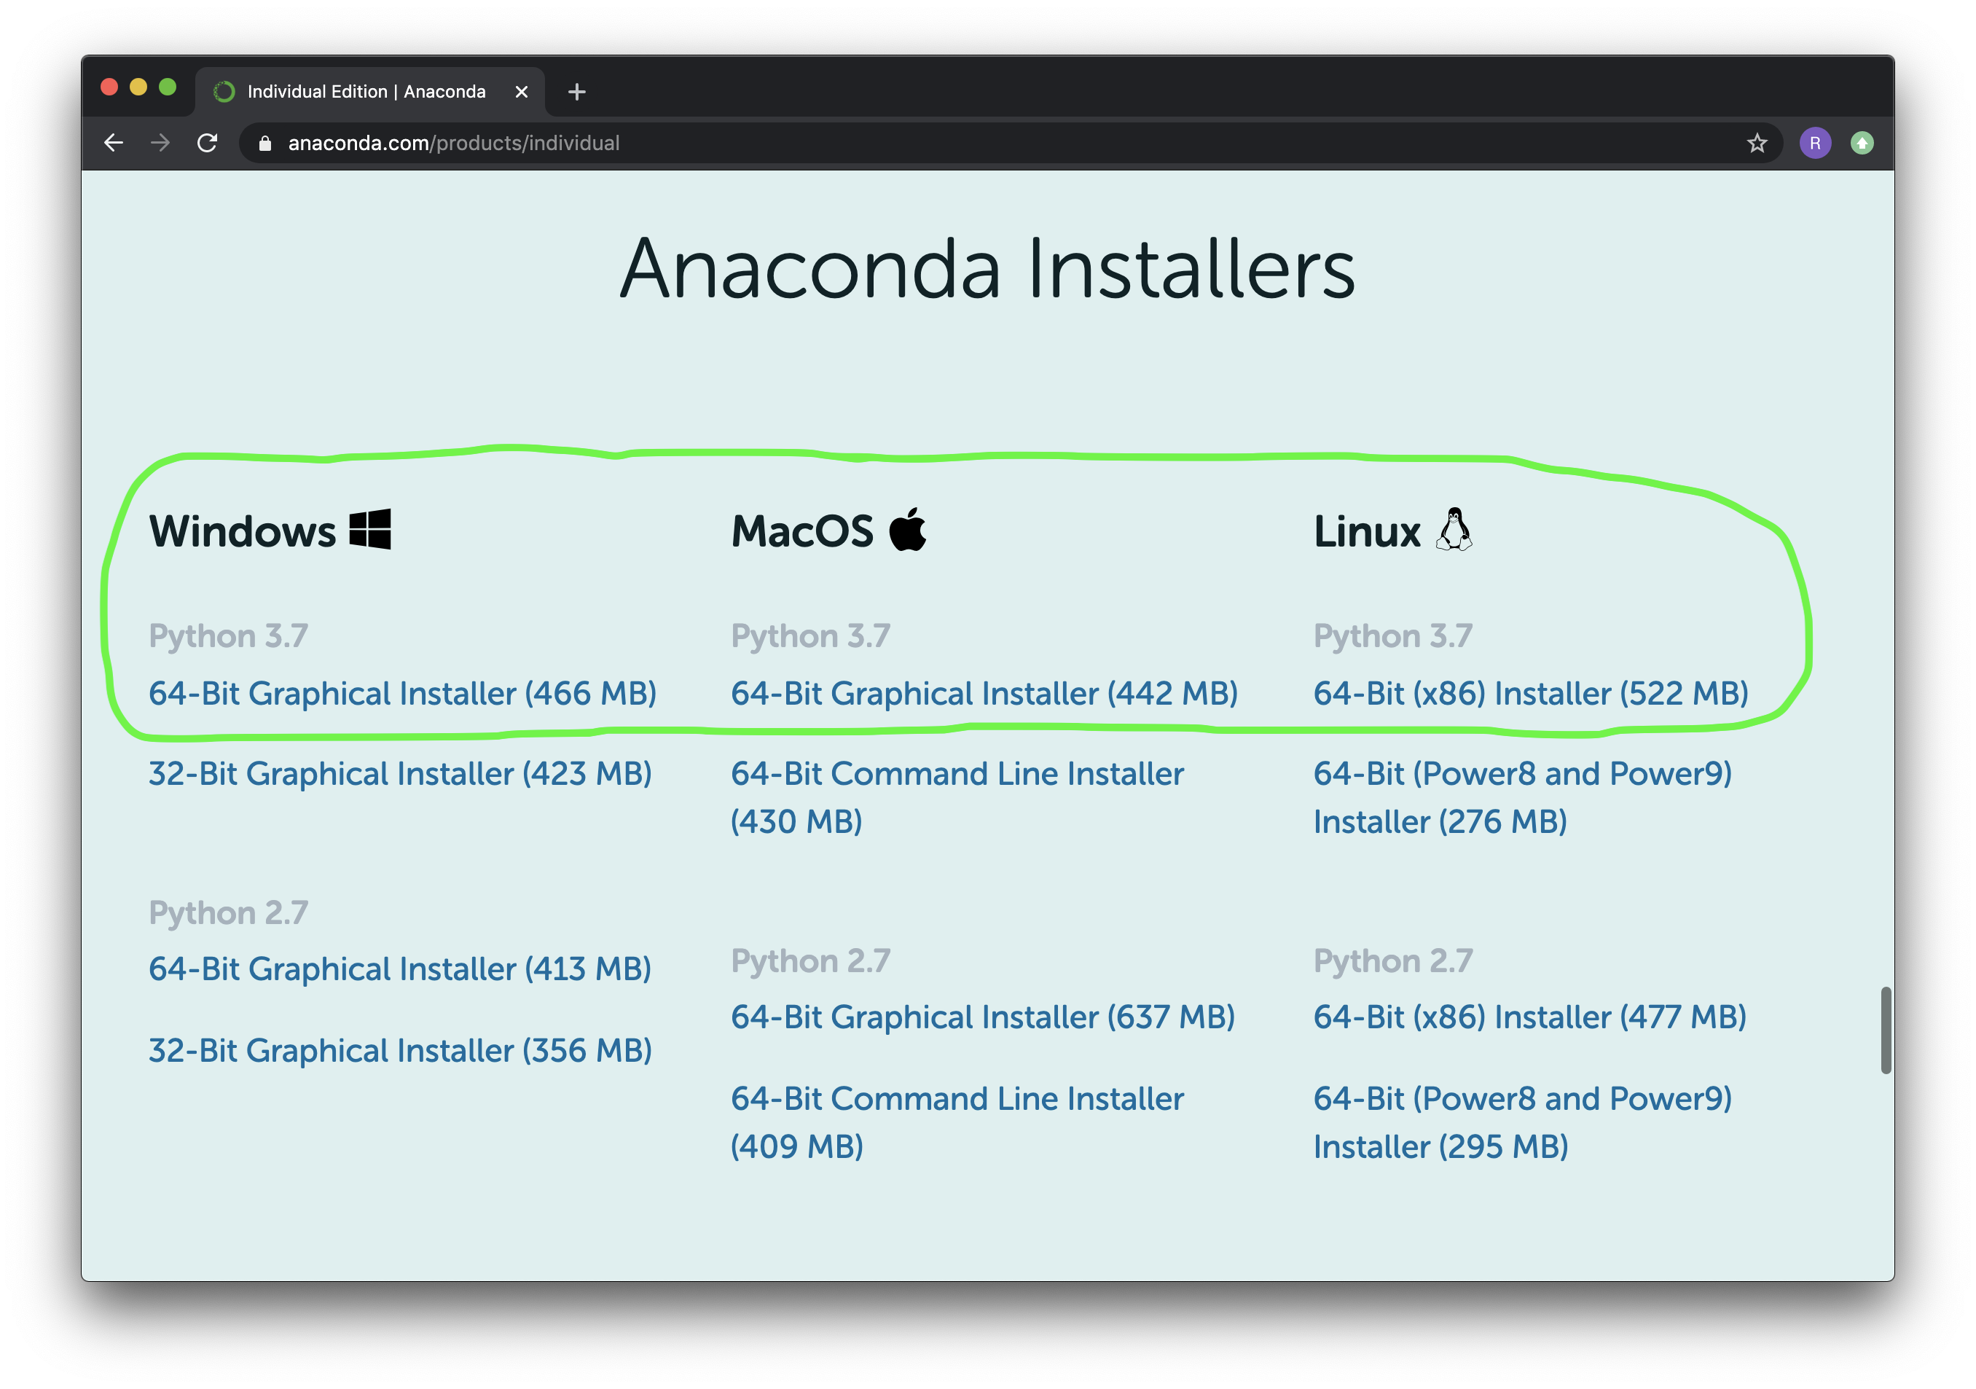The height and width of the screenshot is (1389, 1976).
Task: Download Windows Python 2.7 64-Bit Graphical Installer
Action: (400, 969)
